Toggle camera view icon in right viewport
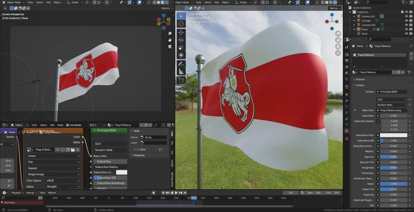 [x=338, y=47]
